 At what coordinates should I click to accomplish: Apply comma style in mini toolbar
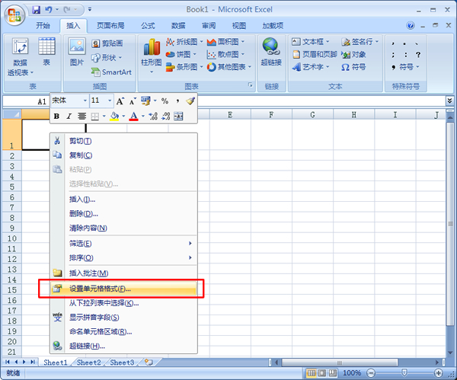177,101
